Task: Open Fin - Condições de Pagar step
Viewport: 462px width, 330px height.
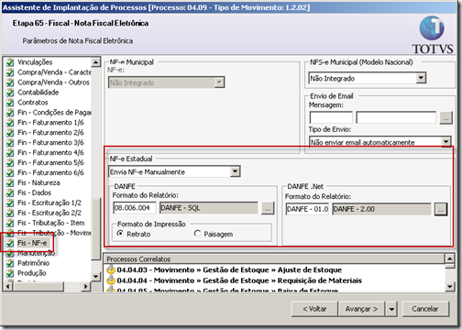Action: (54, 113)
